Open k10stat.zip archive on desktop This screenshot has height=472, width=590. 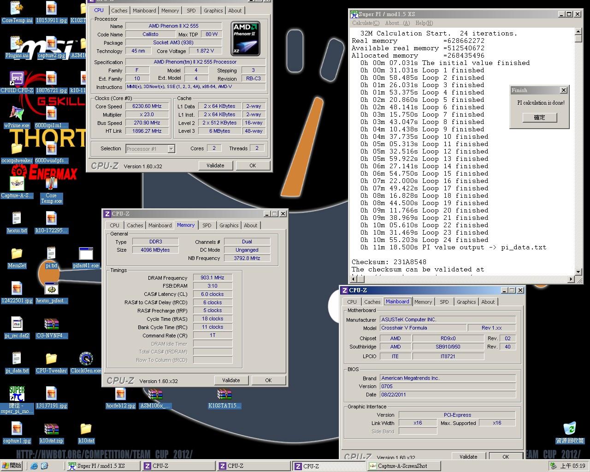[51, 432]
